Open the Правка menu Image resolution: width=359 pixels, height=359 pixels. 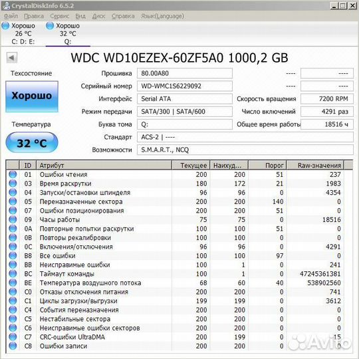34,16
